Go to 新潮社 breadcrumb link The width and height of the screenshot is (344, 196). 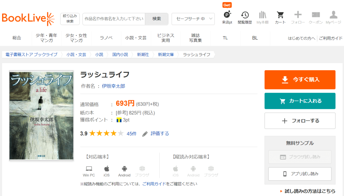pos(143,55)
